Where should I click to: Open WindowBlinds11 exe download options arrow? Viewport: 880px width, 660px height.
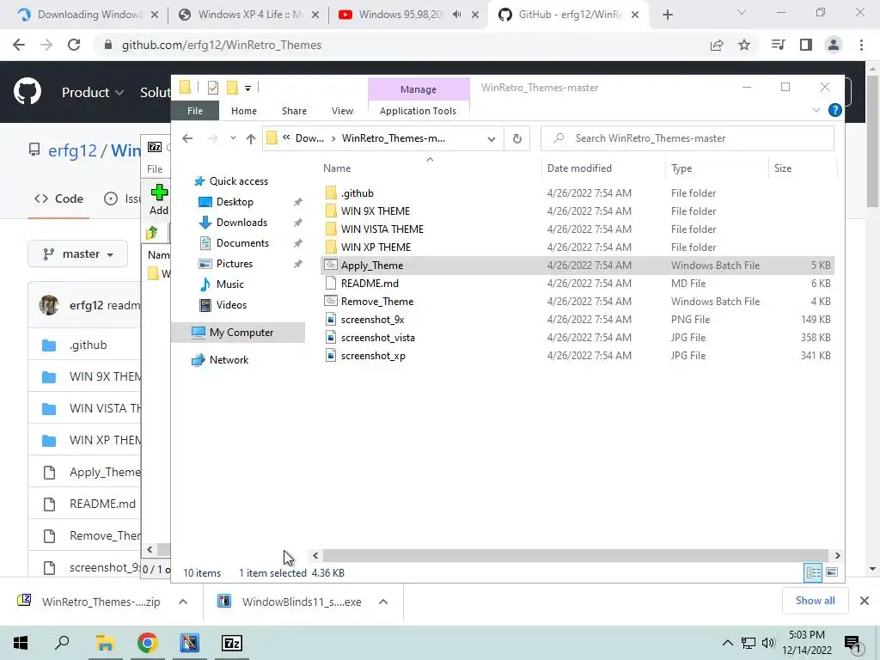point(383,602)
